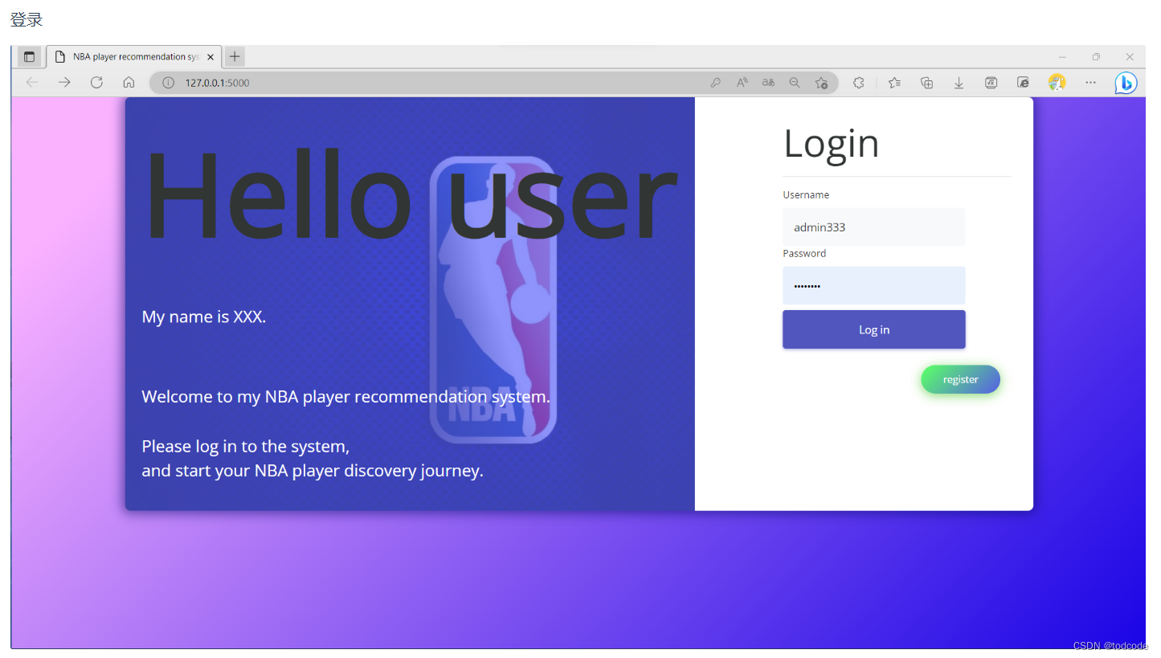Click the Password label
The height and width of the screenshot is (658, 1161).
coord(804,253)
